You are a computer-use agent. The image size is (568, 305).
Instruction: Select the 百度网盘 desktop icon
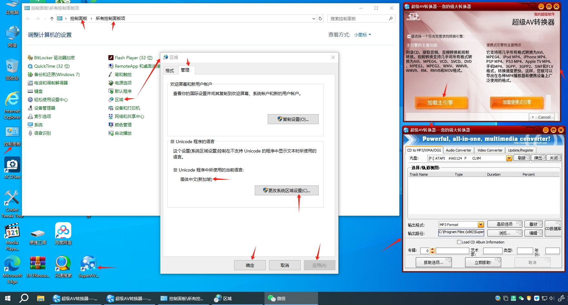63,234
